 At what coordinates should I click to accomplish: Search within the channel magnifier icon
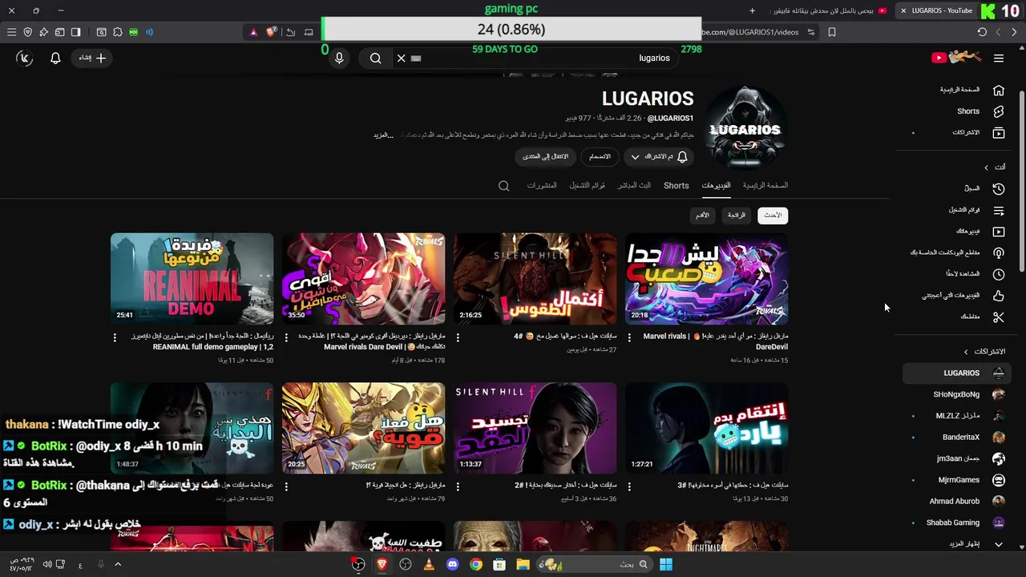pos(503,186)
